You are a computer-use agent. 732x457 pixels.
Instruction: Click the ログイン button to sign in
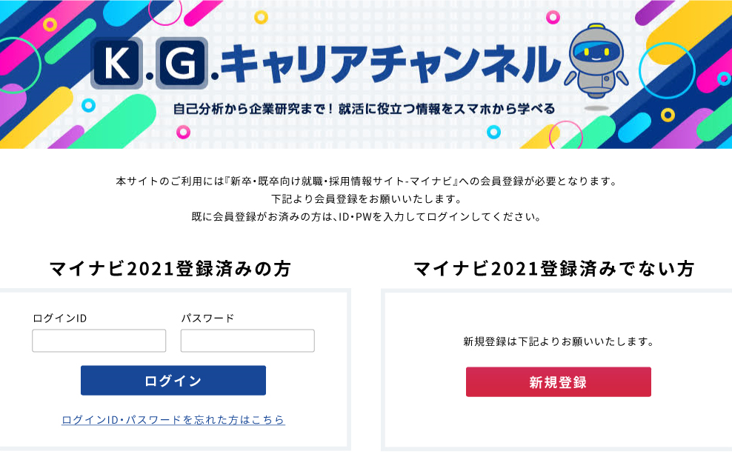coord(173,380)
